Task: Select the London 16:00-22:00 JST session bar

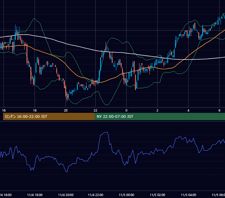Action: click(49, 116)
